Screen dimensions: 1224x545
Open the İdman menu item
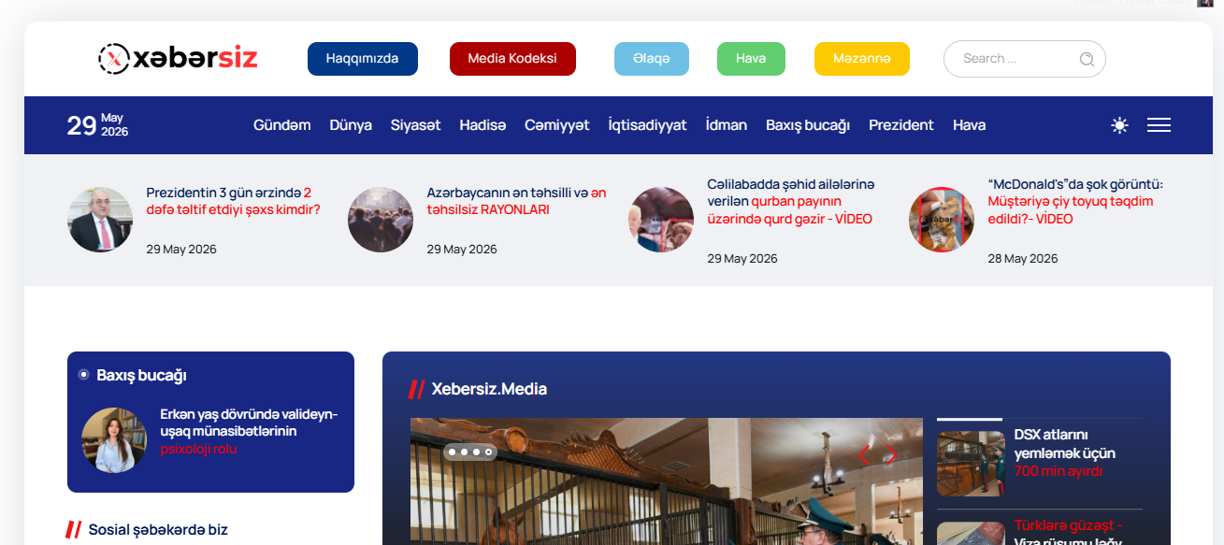pos(727,125)
